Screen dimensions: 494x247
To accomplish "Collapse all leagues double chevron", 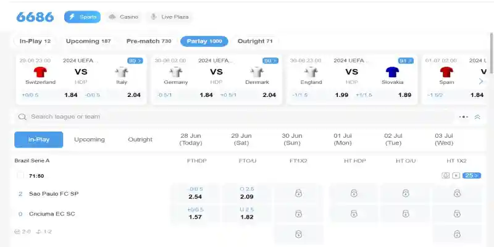I will click(477, 117).
